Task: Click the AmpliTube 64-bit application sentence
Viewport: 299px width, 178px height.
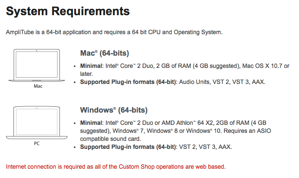Action: tap(114, 32)
